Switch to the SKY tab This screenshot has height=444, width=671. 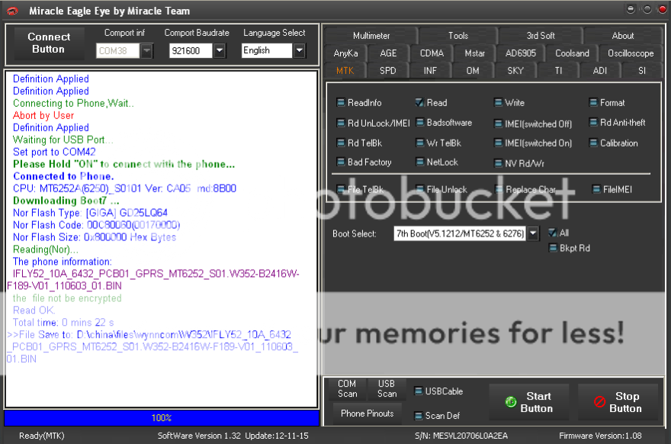pos(515,71)
